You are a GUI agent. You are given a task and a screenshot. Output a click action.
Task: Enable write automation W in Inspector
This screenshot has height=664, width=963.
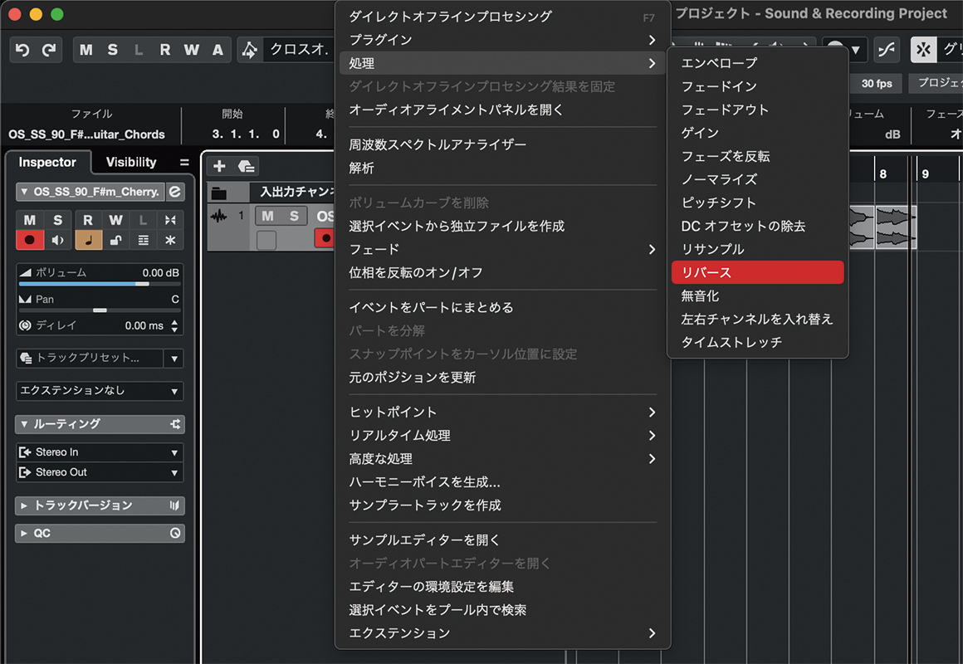click(x=115, y=220)
